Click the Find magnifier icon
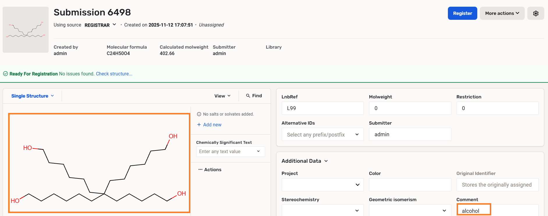548x216 pixels. [248, 96]
